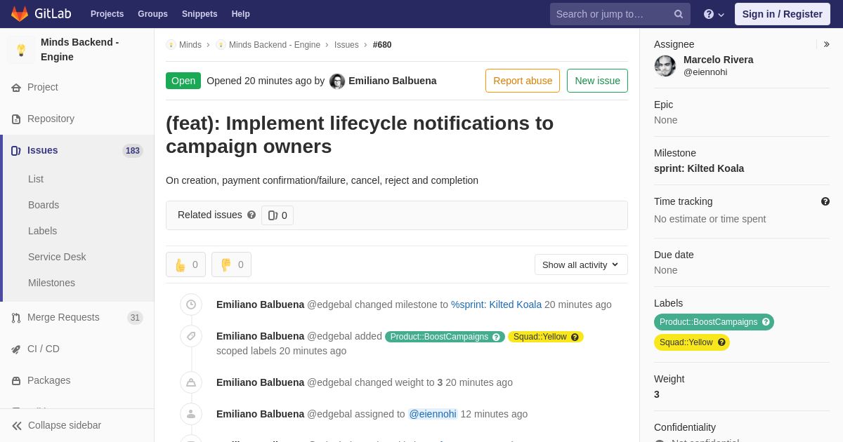Open the Sign in / Register page
The height and width of the screenshot is (442, 843).
click(x=782, y=14)
